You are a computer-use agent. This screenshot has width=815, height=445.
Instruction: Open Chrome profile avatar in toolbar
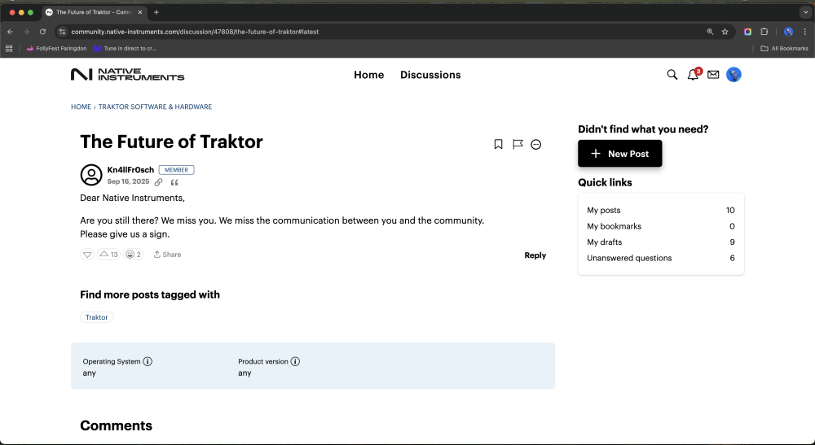pos(788,32)
